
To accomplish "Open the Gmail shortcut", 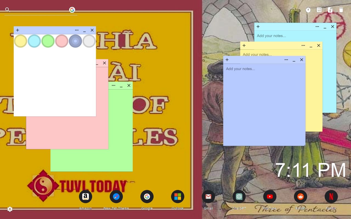I will pos(208,197).
